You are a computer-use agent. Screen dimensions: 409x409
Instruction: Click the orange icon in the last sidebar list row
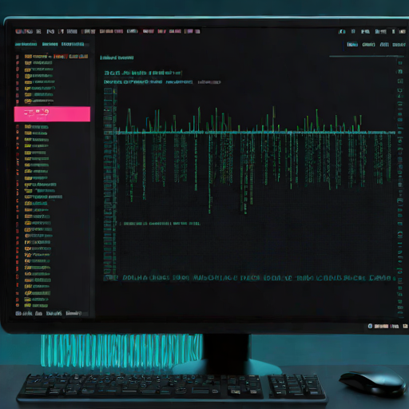(x=27, y=305)
